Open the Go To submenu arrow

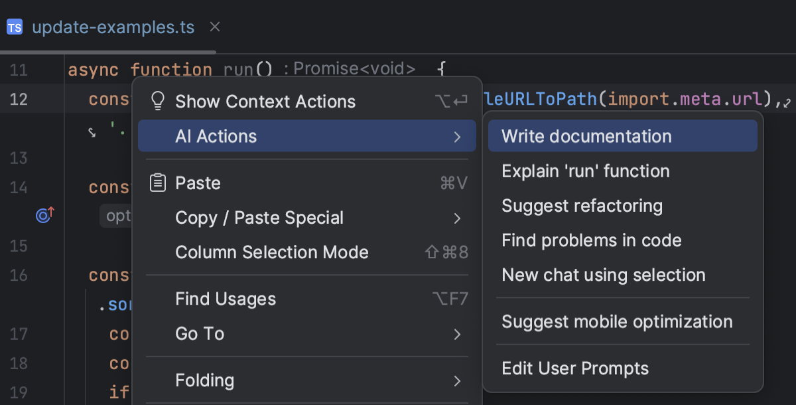pos(457,335)
